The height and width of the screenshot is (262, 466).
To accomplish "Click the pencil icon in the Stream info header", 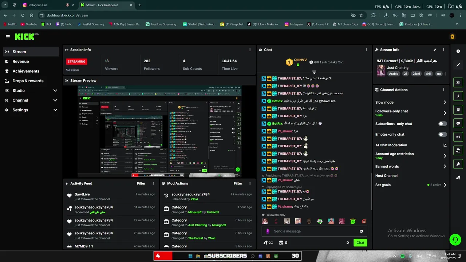I will [435, 50].
